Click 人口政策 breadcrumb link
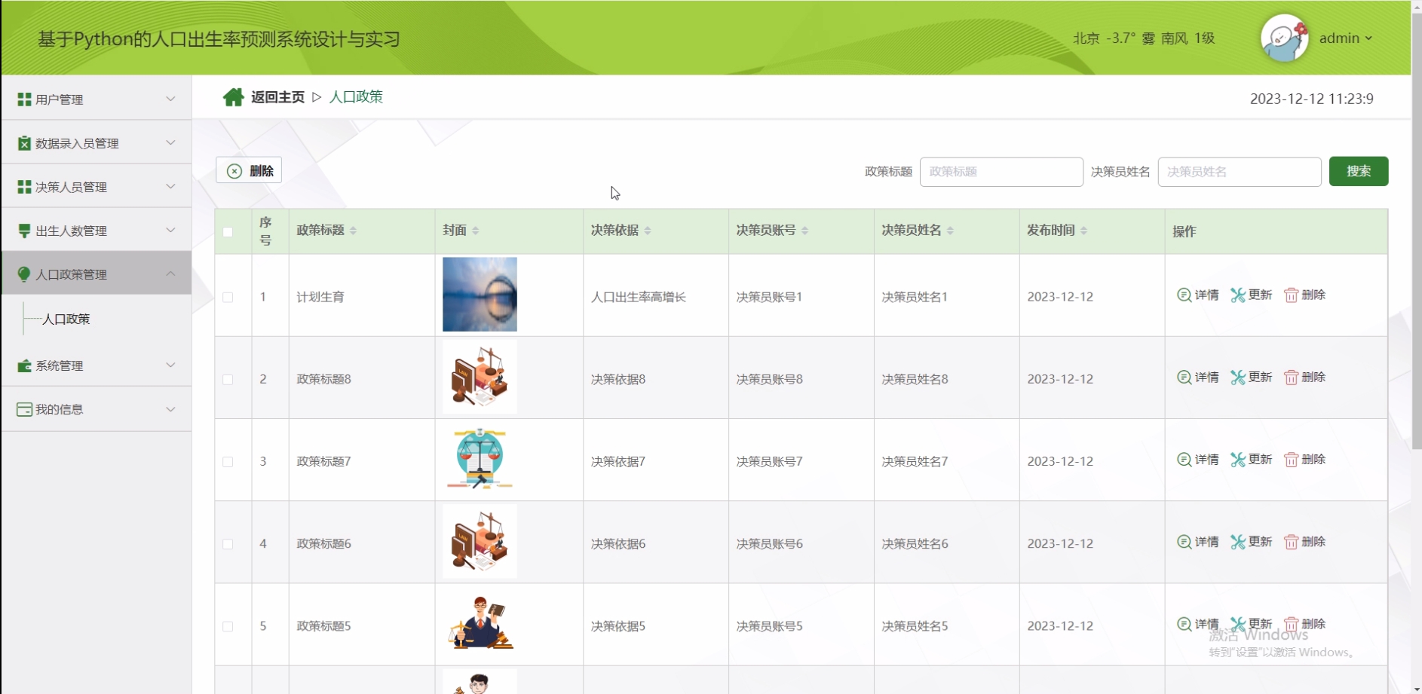Screen dimensions: 1422x694 click(x=356, y=97)
